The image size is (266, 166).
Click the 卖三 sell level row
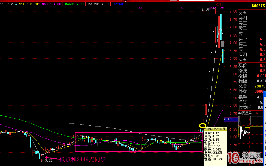[252, 23]
